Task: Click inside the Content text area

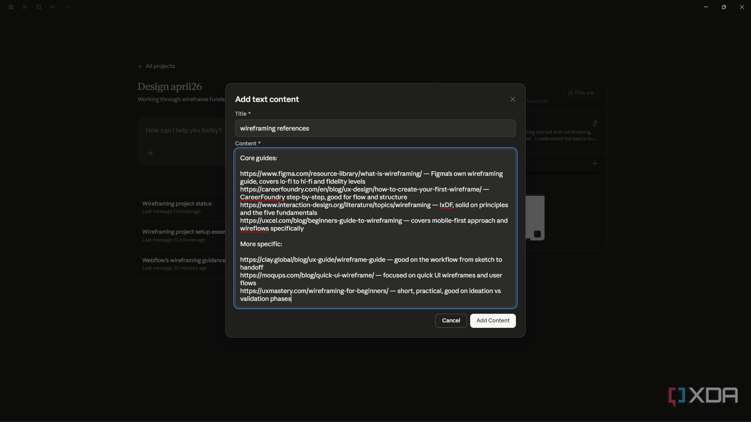Action: click(x=375, y=228)
